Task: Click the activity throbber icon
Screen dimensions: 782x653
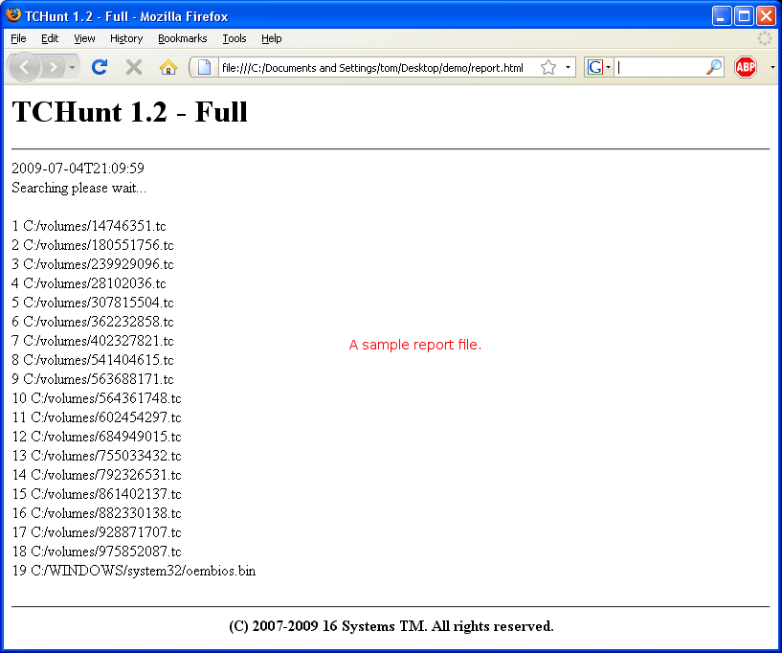Action: click(x=764, y=38)
